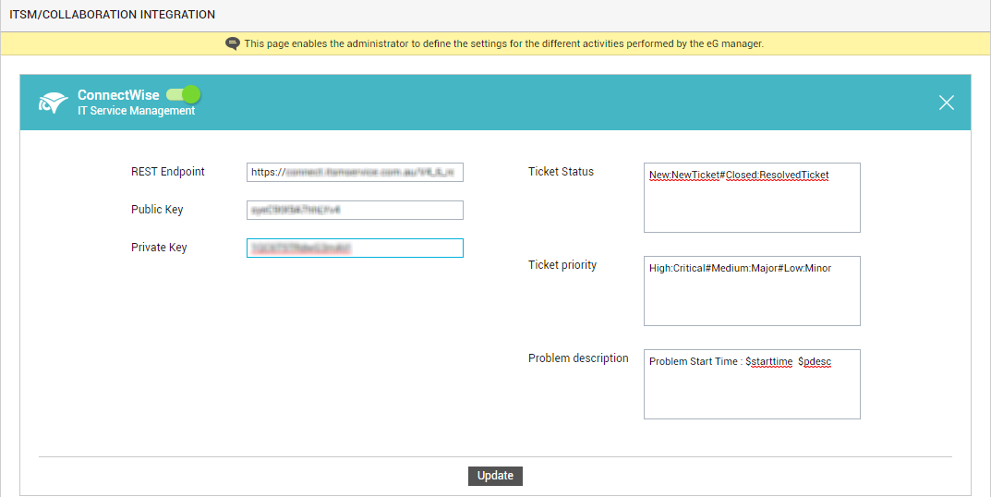Click the Ticket priority label
Image resolution: width=991 pixels, height=497 pixels.
coord(562,265)
